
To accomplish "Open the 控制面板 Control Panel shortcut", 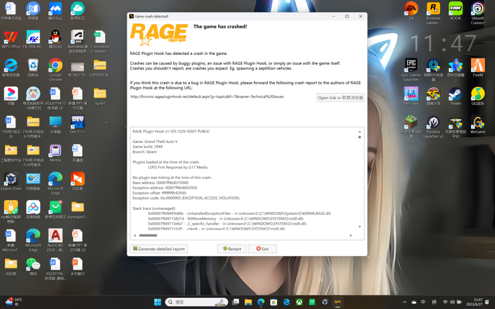I will (x=33, y=181).
